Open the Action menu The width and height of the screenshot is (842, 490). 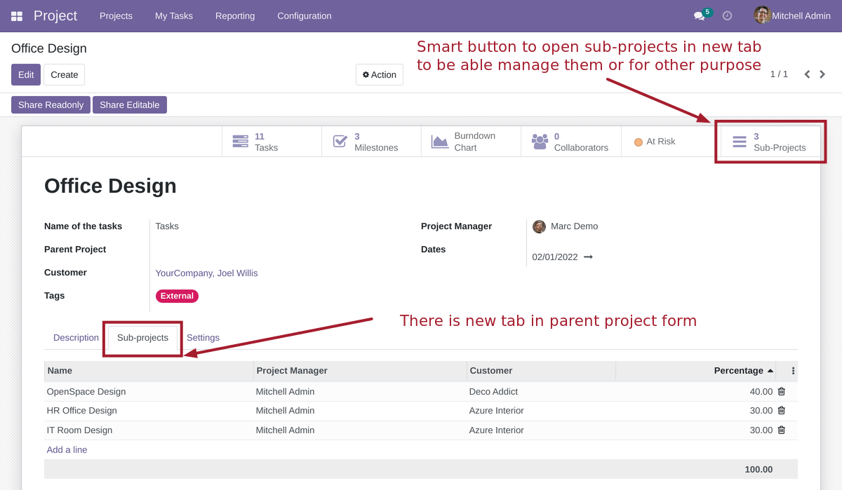coord(379,74)
